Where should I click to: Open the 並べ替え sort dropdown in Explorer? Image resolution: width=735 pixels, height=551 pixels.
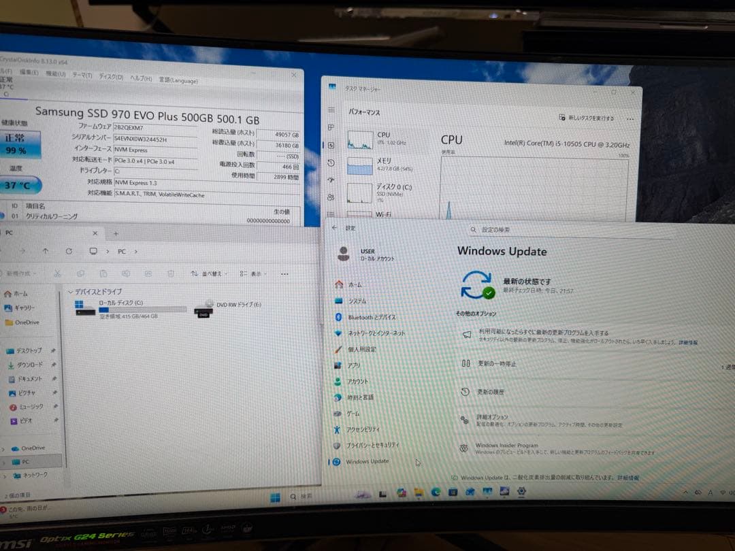point(212,275)
